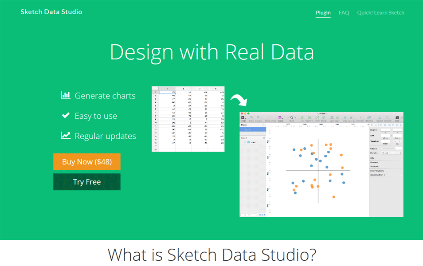Toggle horizontal Flip in the Transform section

[x=396, y=141]
